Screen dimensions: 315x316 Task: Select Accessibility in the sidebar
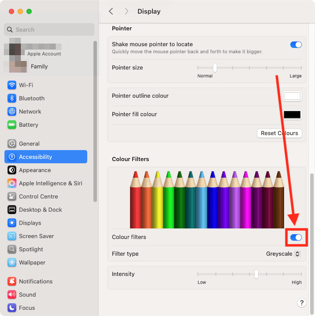[x=46, y=157]
